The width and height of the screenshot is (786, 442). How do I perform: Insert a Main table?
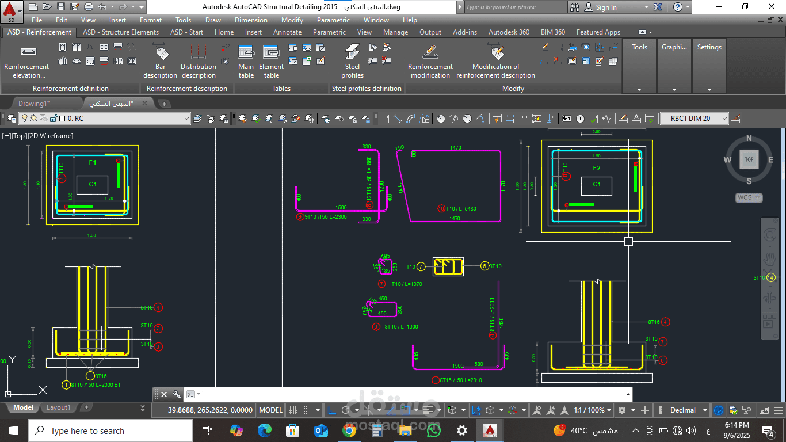(246, 61)
